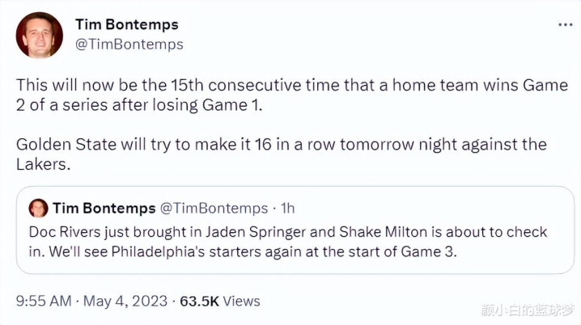
Task: Open the Tim Bontemps display name at top
Action: 126,24
